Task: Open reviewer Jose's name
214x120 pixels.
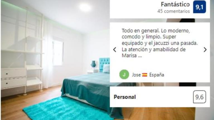Action: click(x=136, y=75)
